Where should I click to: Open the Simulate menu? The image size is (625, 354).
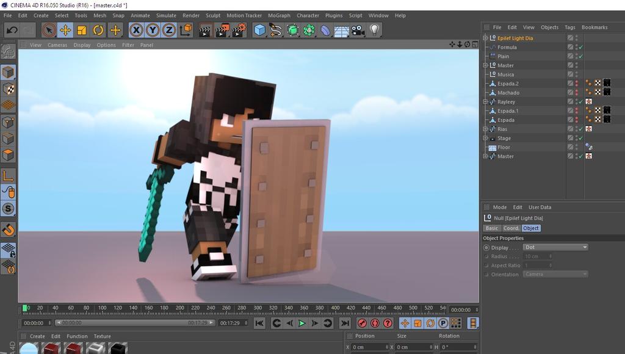166,15
